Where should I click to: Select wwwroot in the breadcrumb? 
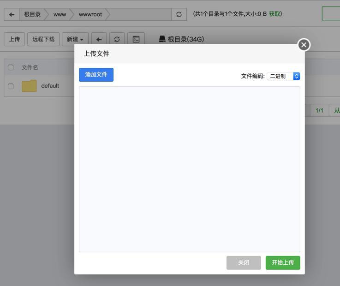[x=90, y=14]
